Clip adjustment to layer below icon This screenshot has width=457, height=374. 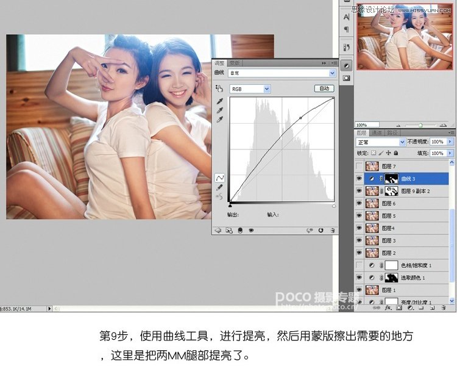[240, 231]
